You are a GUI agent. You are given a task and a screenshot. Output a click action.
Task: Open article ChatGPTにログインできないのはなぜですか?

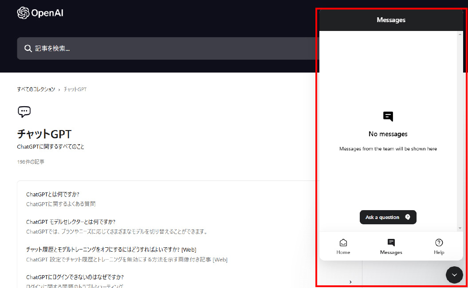pos(75,277)
